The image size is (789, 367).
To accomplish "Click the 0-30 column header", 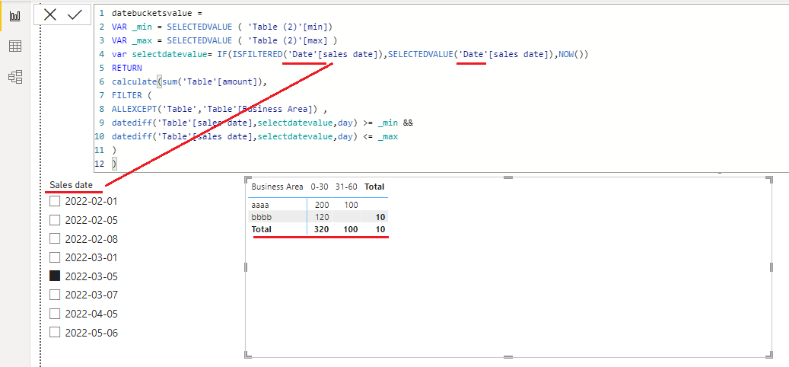I will click(x=320, y=187).
